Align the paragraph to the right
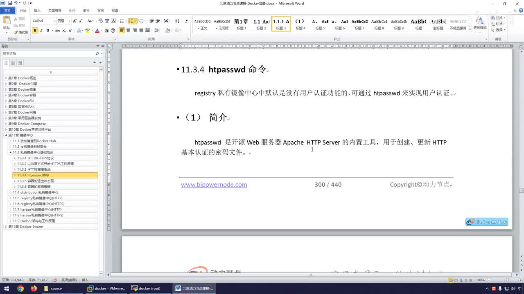The image size is (524, 294). coord(135,30)
